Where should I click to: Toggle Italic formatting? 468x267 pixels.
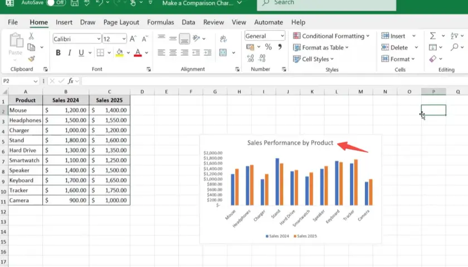pyautogui.click(x=70, y=53)
